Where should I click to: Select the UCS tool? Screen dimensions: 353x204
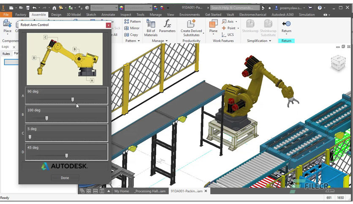tap(228, 35)
